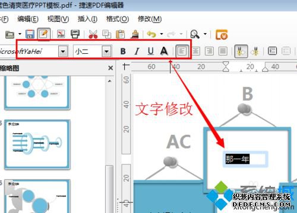Click the Print icon

pyautogui.click(x=75, y=34)
